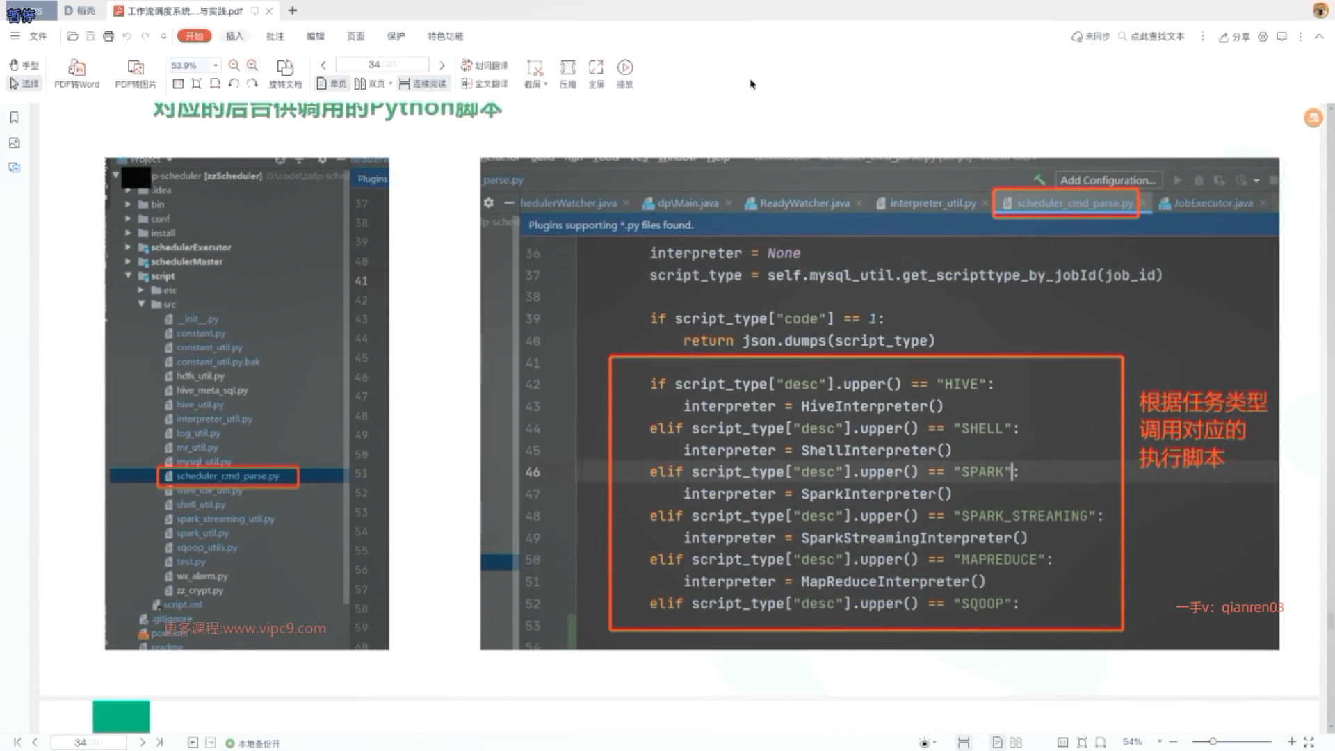Click the print icon in quick toolbar

click(108, 36)
